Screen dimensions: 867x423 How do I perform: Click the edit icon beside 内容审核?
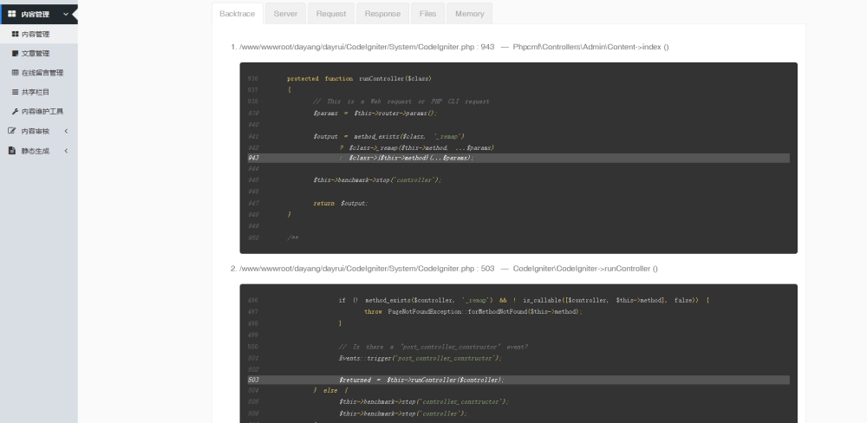pos(12,131)
